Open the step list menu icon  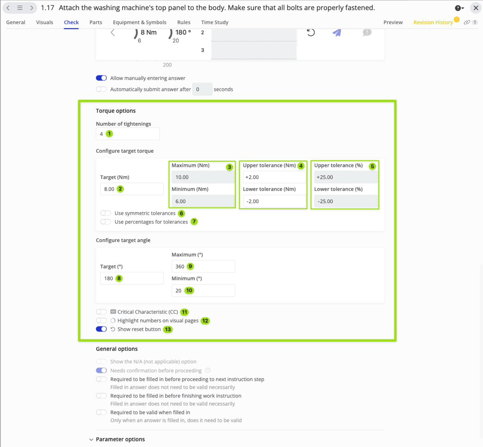20,8
